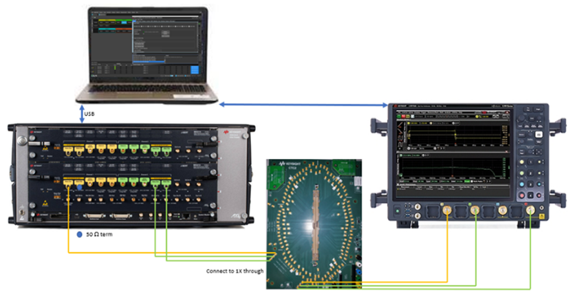Click the round lock knob at chassis top left

tap(22, 140)
